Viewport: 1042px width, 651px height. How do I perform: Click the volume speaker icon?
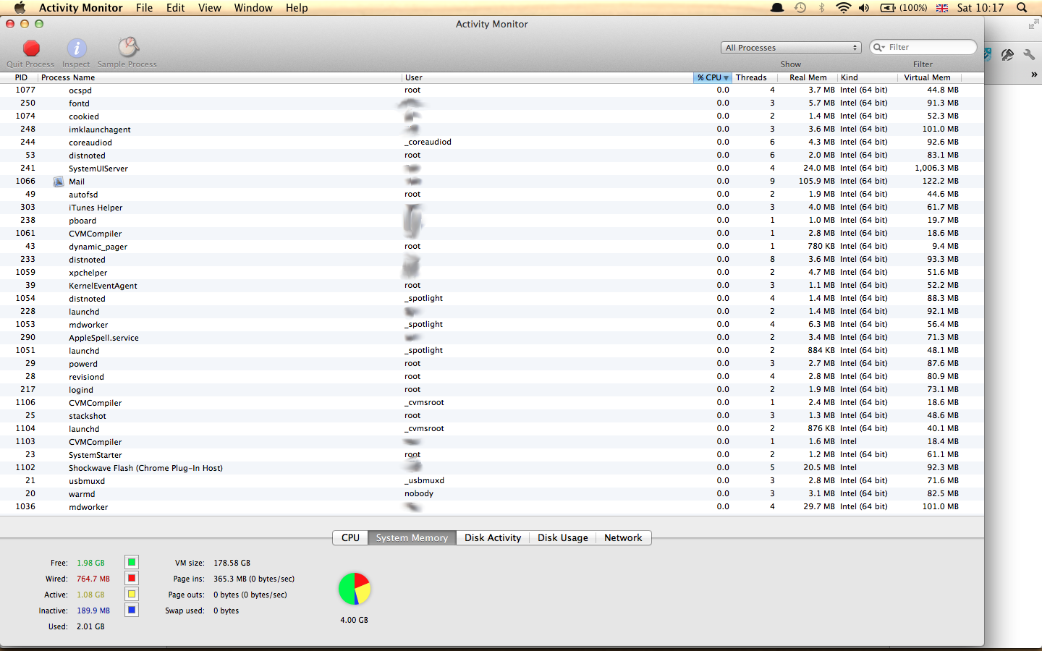[864, 7]
